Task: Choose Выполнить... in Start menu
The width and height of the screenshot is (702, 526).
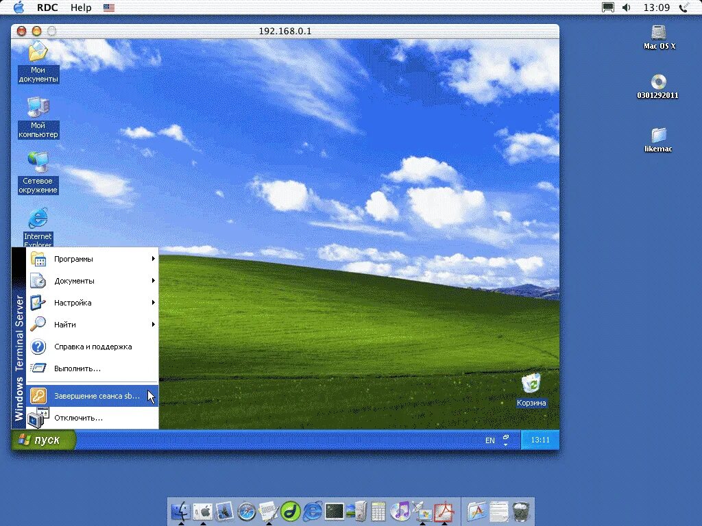Action: click(x=93, y=368)
